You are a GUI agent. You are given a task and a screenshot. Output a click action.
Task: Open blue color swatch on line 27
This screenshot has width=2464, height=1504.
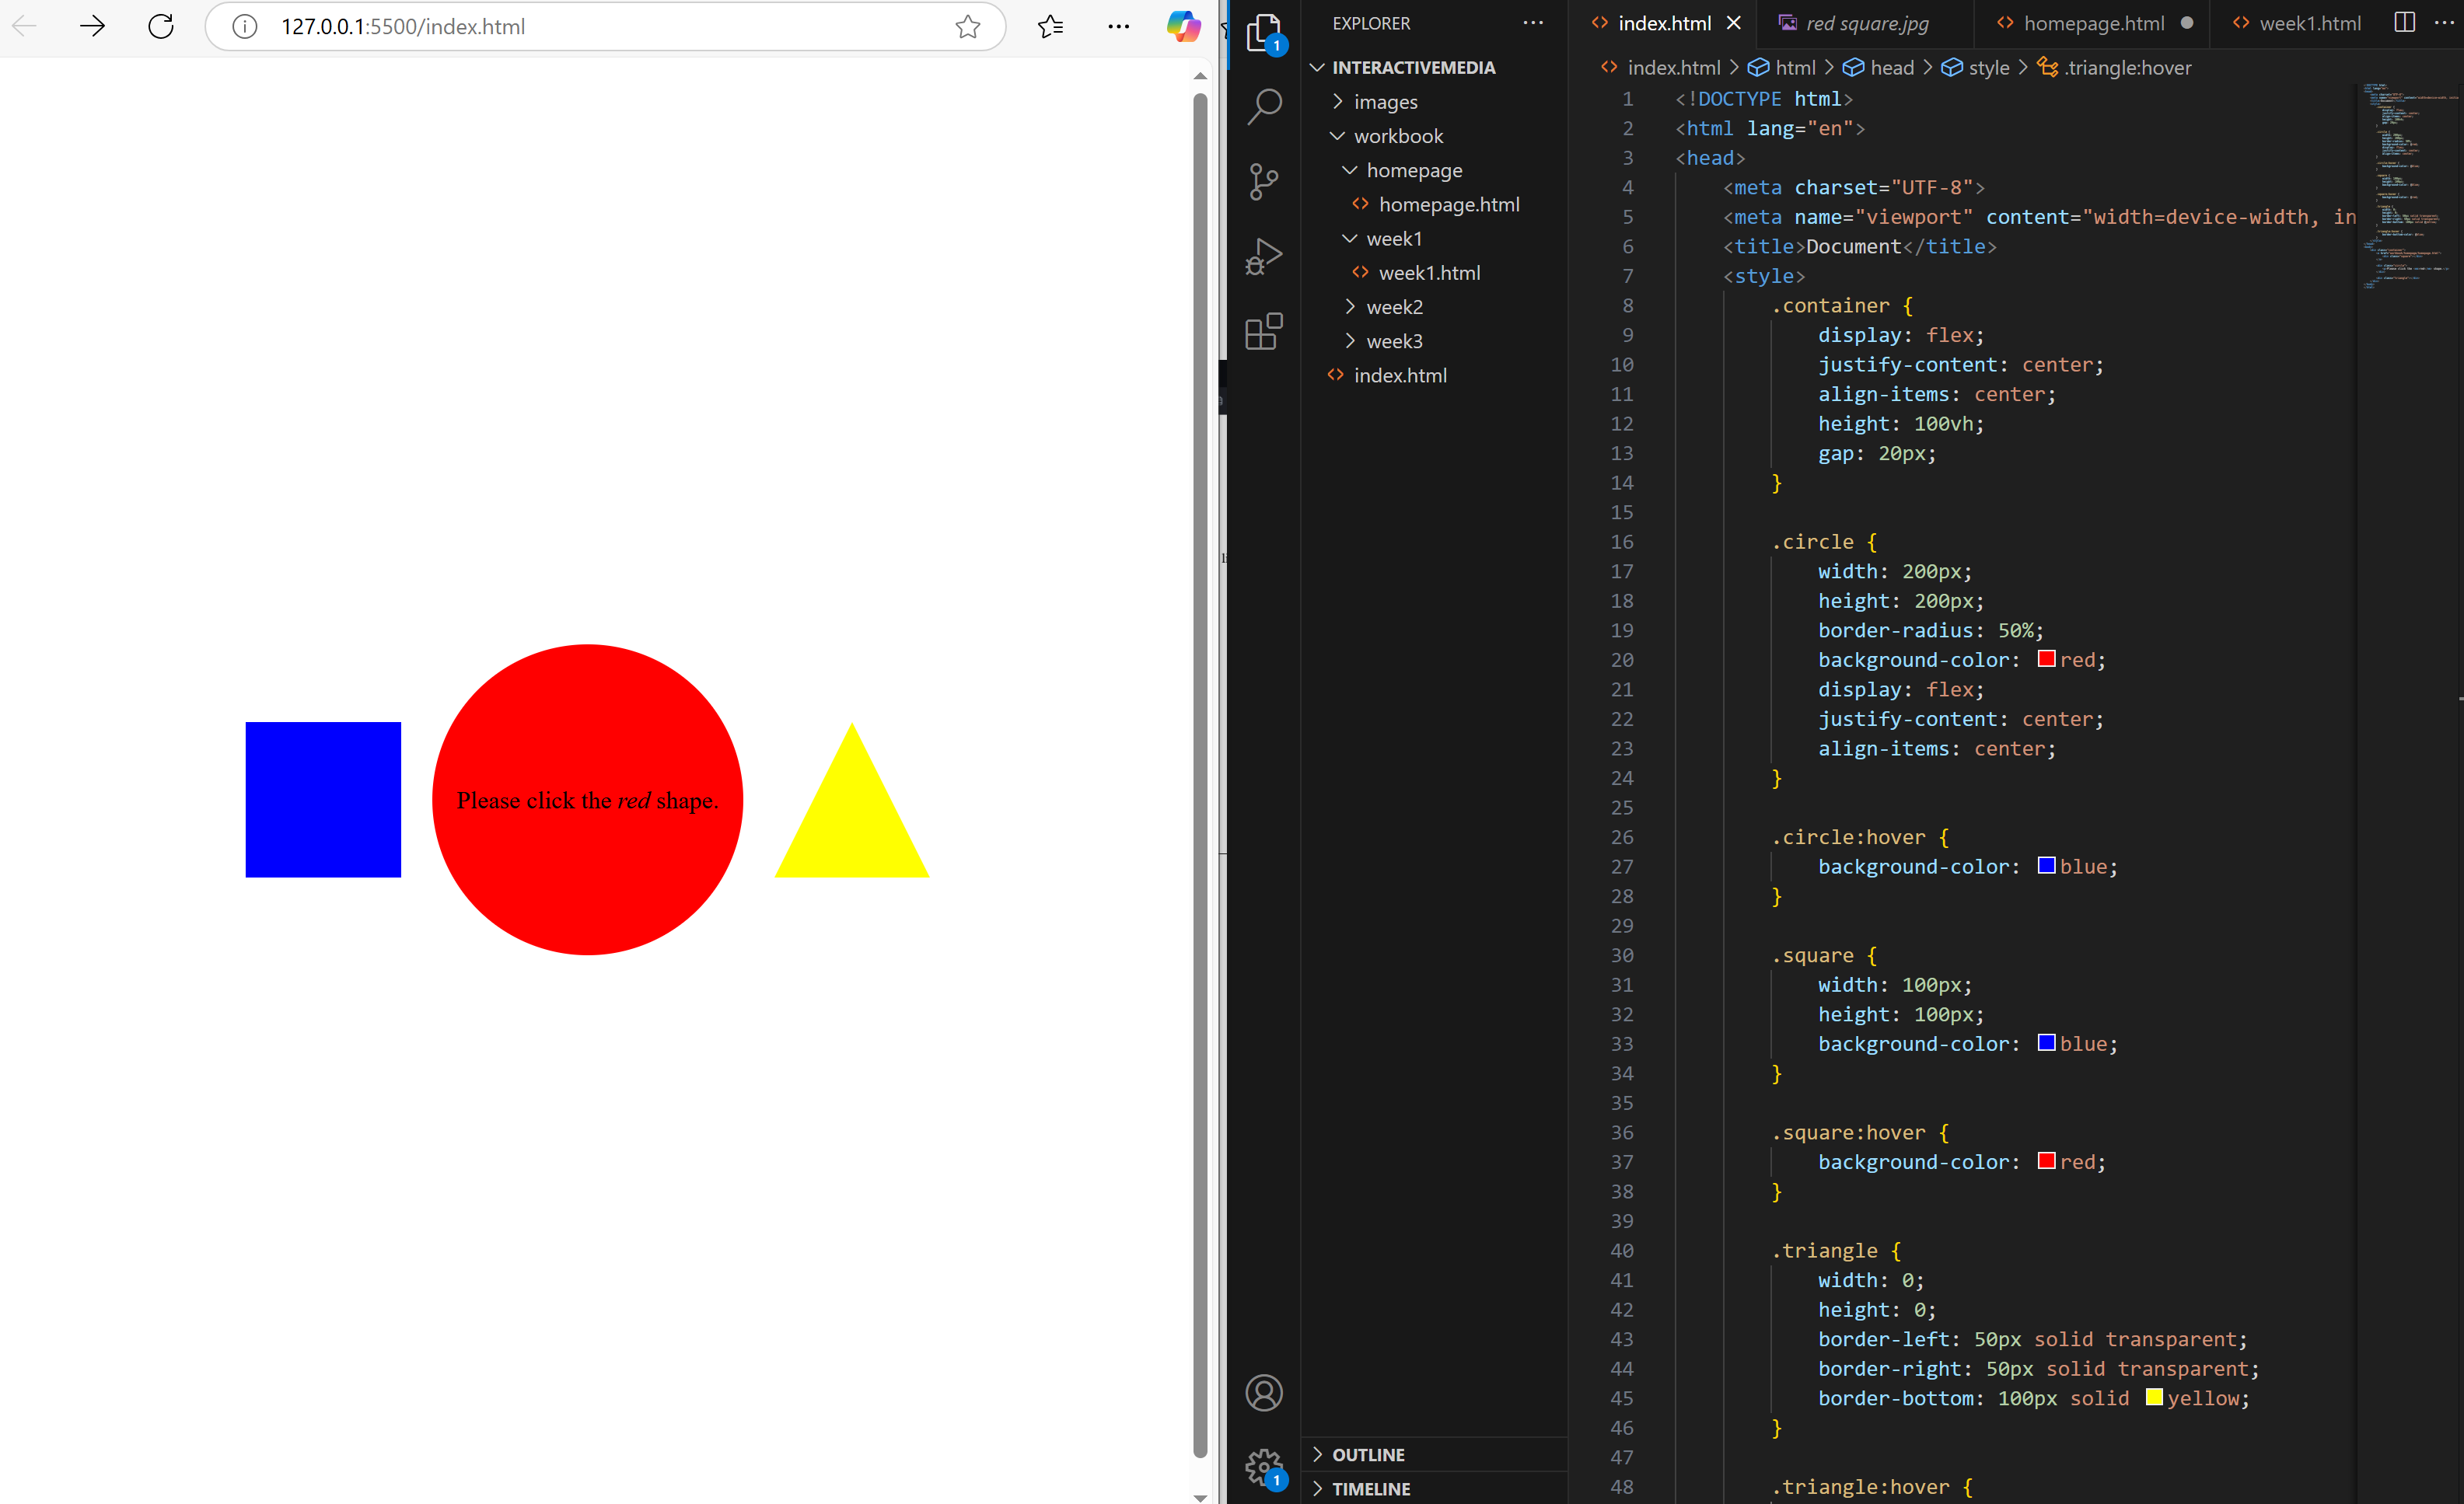click(2047, 865)
